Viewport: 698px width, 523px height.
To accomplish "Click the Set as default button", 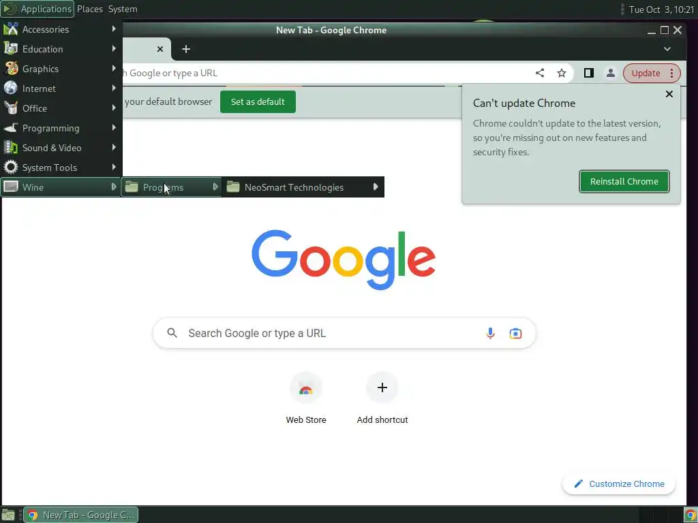I will coord(258,102).
